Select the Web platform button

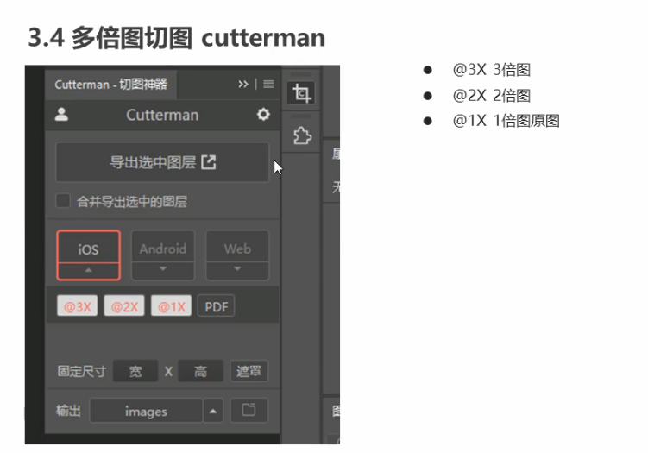tap(237, 247)
